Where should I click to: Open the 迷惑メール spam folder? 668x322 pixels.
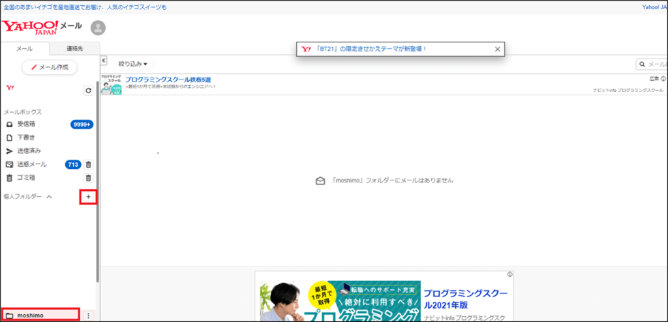click(x=32, y=164)
